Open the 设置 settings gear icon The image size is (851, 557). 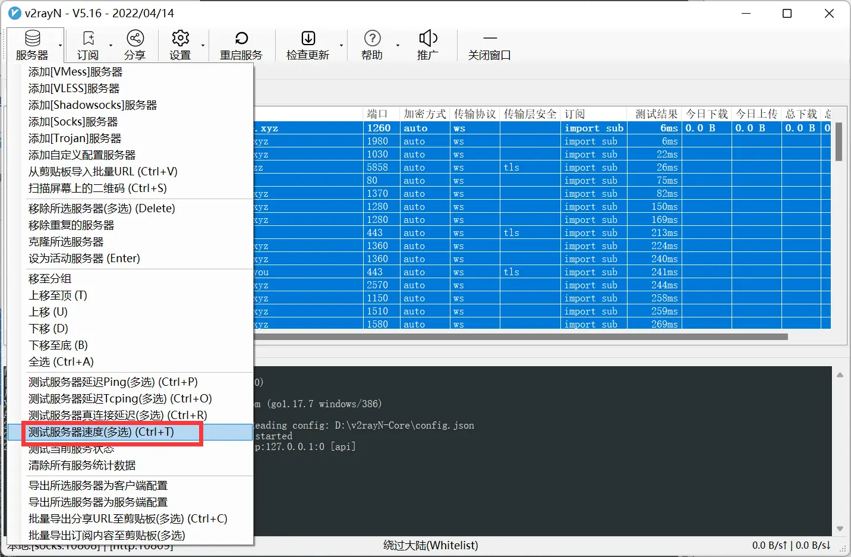(180, 39)
